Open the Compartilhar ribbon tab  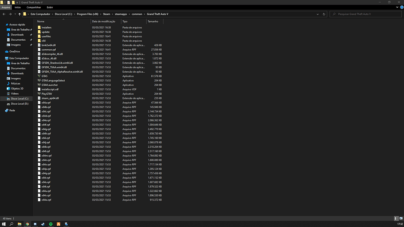34,7
